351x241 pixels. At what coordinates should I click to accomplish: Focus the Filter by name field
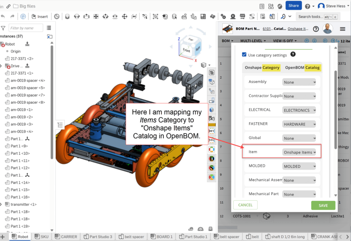pyautogui.click(x=26, y=28)
